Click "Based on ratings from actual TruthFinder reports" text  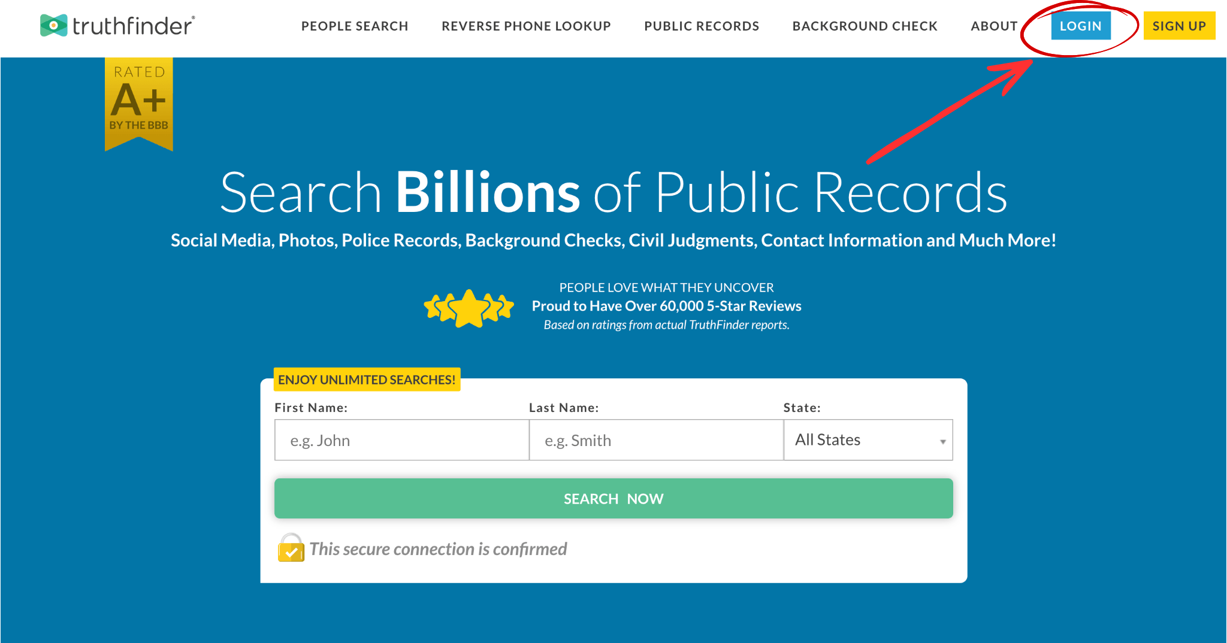(666, 324)
